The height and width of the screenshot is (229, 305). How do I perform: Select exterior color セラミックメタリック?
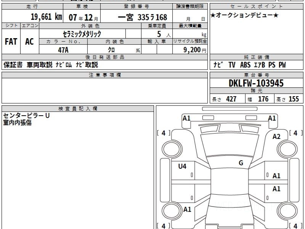coord(82,34)
